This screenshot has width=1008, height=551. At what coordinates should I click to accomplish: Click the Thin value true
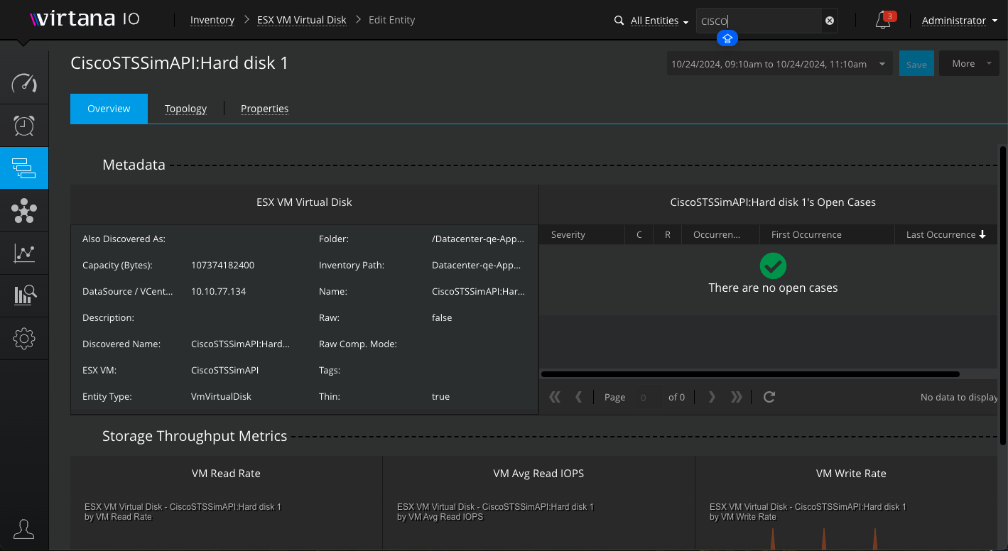click(x=440, y=396)
